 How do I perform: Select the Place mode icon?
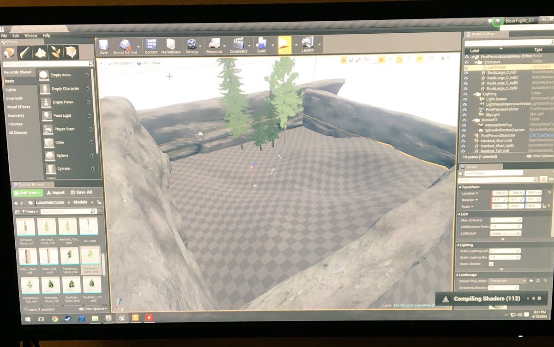click(x=10, y=52)
